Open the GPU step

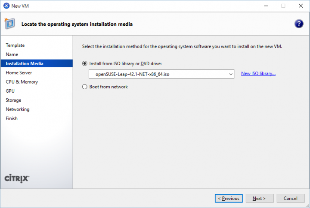click(10, 91)
